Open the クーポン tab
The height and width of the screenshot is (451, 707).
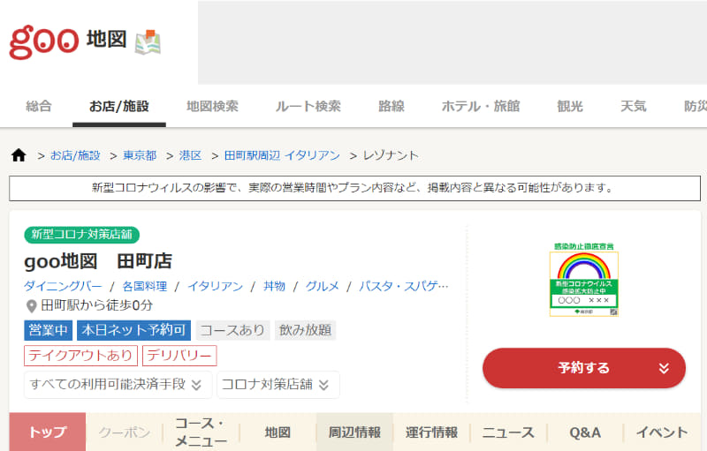click(124, 432)
